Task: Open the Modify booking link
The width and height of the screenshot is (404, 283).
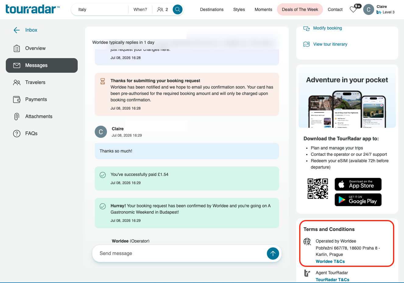Action: tap(328, 28)
